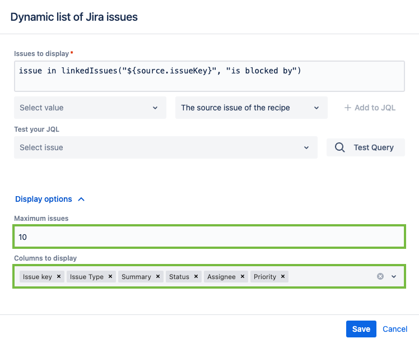Open the Select value dropdown
The height and width of the screenshot is (343, 419).
coord(90,108)
